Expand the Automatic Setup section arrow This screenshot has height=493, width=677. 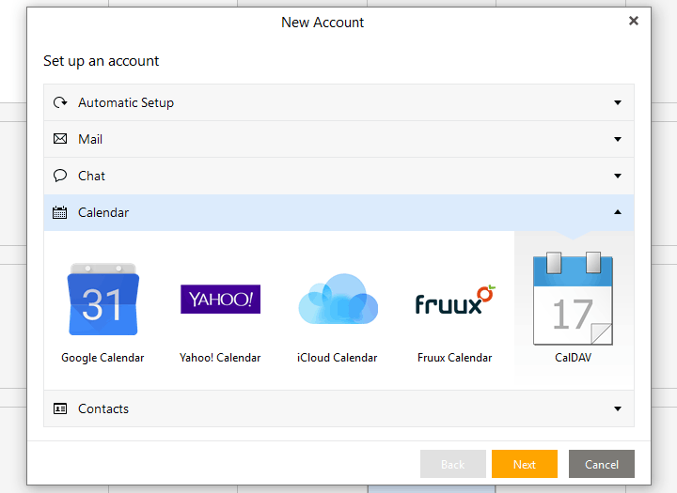click(618, 102)
